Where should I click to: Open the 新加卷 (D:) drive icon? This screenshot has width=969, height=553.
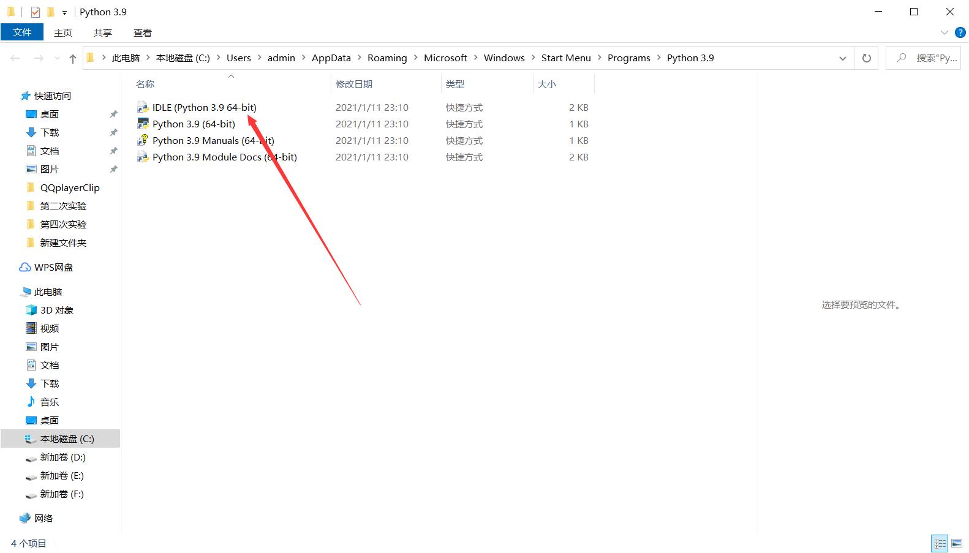(31, 458)
